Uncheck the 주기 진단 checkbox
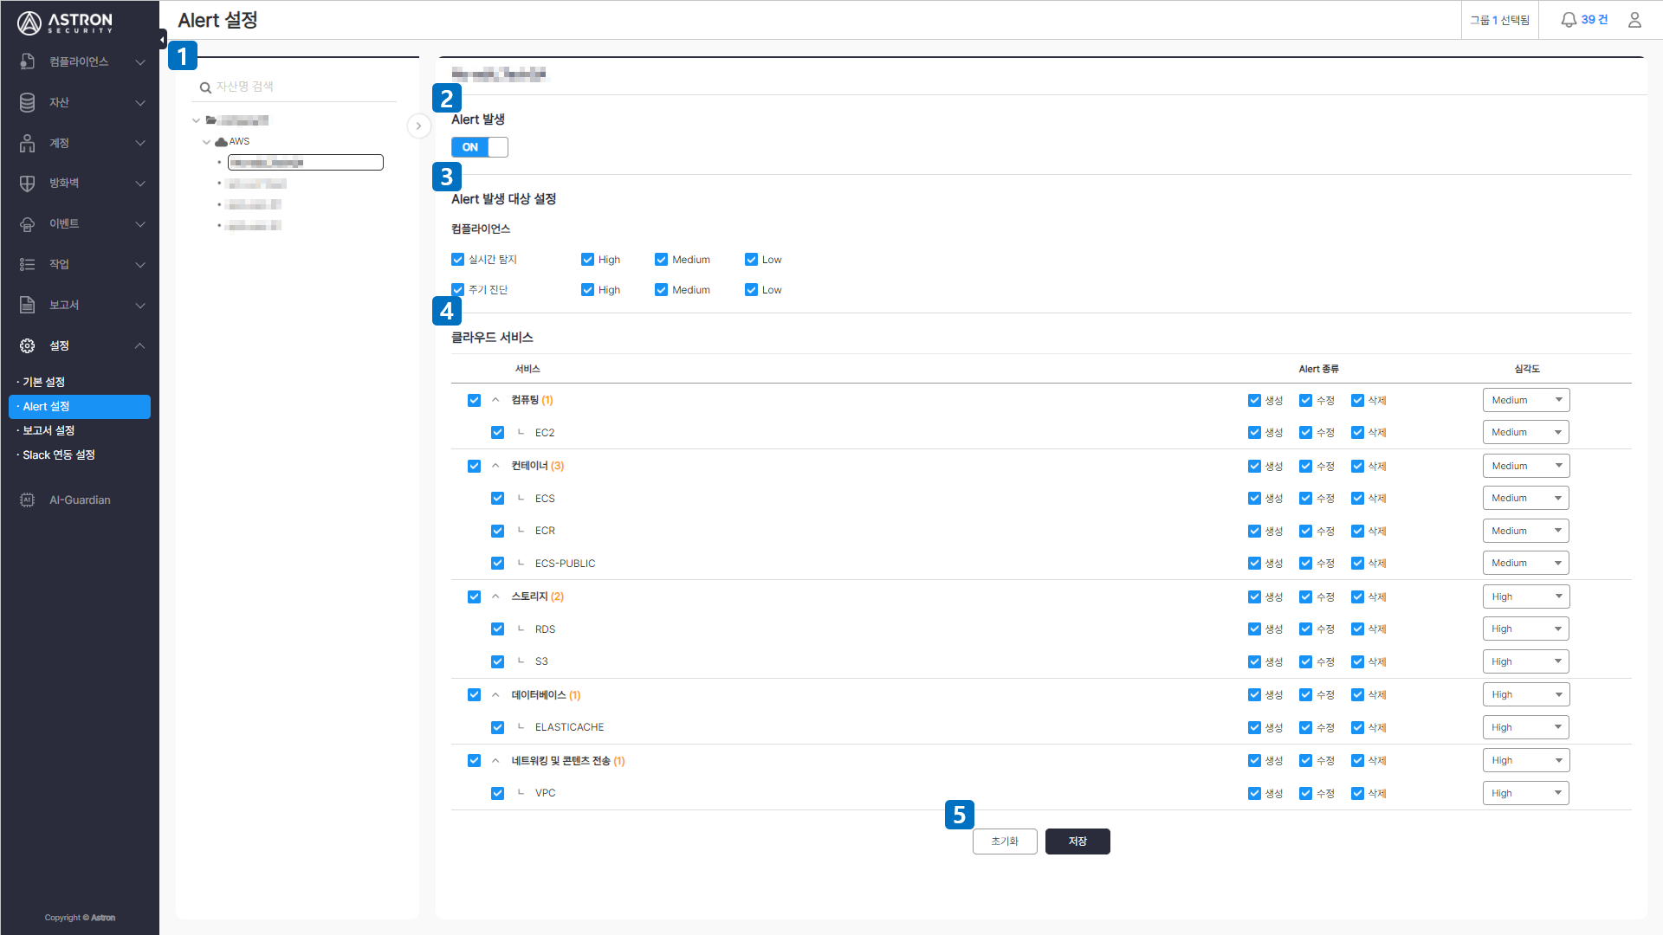This screenshot has width=1663, height=935. [x=457, y=290]
